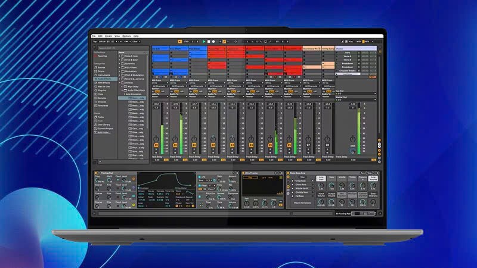Viewport: 477px width, 268px height.
Task: Open the Instruments browser category
Action: tap(102, 75)
